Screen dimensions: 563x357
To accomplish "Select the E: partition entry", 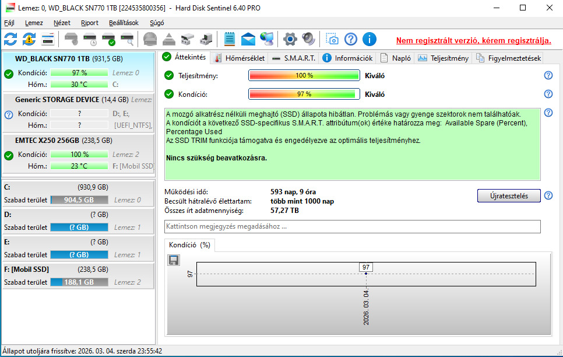I will click(78, 248).
